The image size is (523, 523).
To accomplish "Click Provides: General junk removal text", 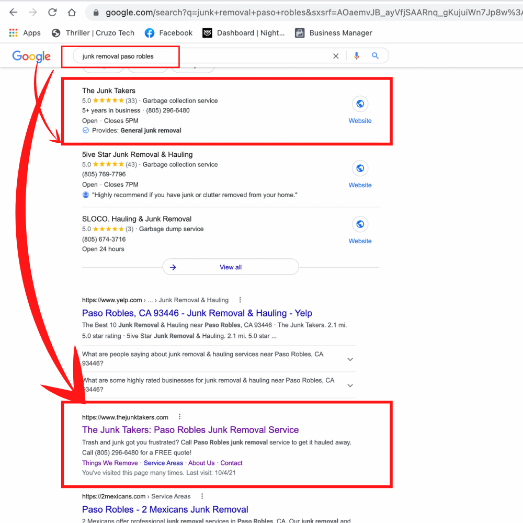I will click(137, 130).
